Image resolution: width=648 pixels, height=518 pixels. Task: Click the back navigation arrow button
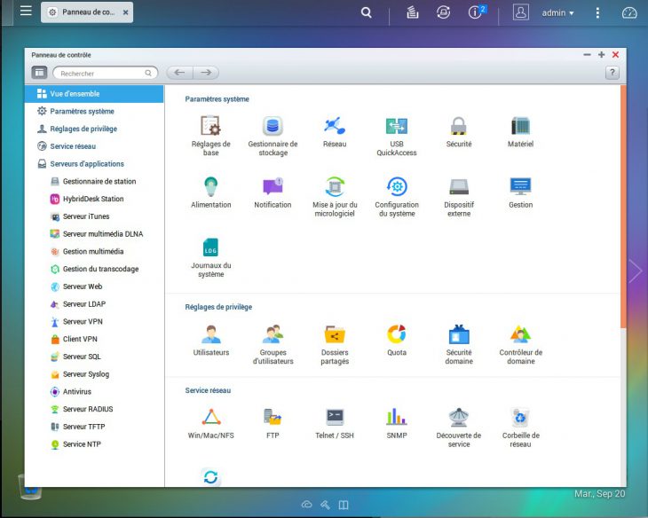click(x=179, y=73)
